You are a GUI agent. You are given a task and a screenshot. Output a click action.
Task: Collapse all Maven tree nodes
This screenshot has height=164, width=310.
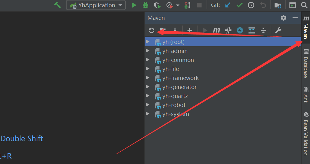tap(263, 30)
